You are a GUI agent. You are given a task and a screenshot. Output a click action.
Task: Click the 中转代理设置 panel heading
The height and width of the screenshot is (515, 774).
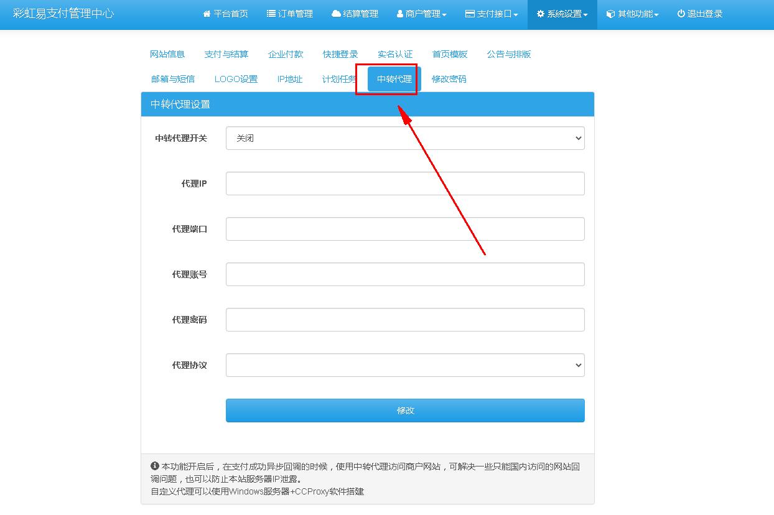click(x=180, y=104)
